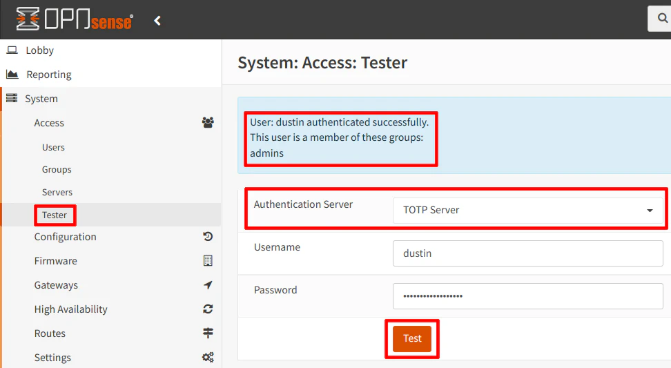
Task: Click the search magnifier icon
Action: 663,18
